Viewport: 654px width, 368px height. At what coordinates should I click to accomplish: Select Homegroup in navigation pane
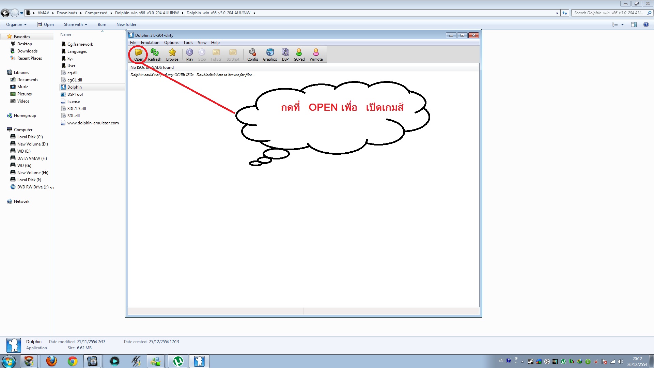point(25,116)
